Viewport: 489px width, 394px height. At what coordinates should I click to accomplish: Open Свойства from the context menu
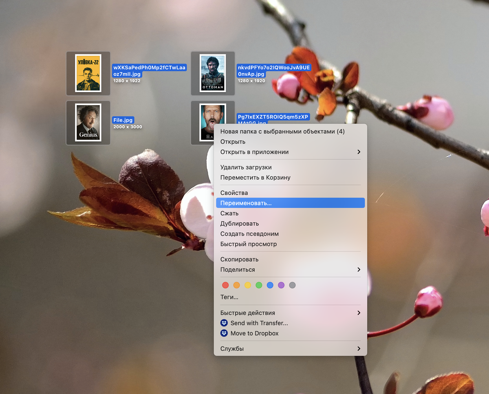pyautogui.click(x=291, y=193)
